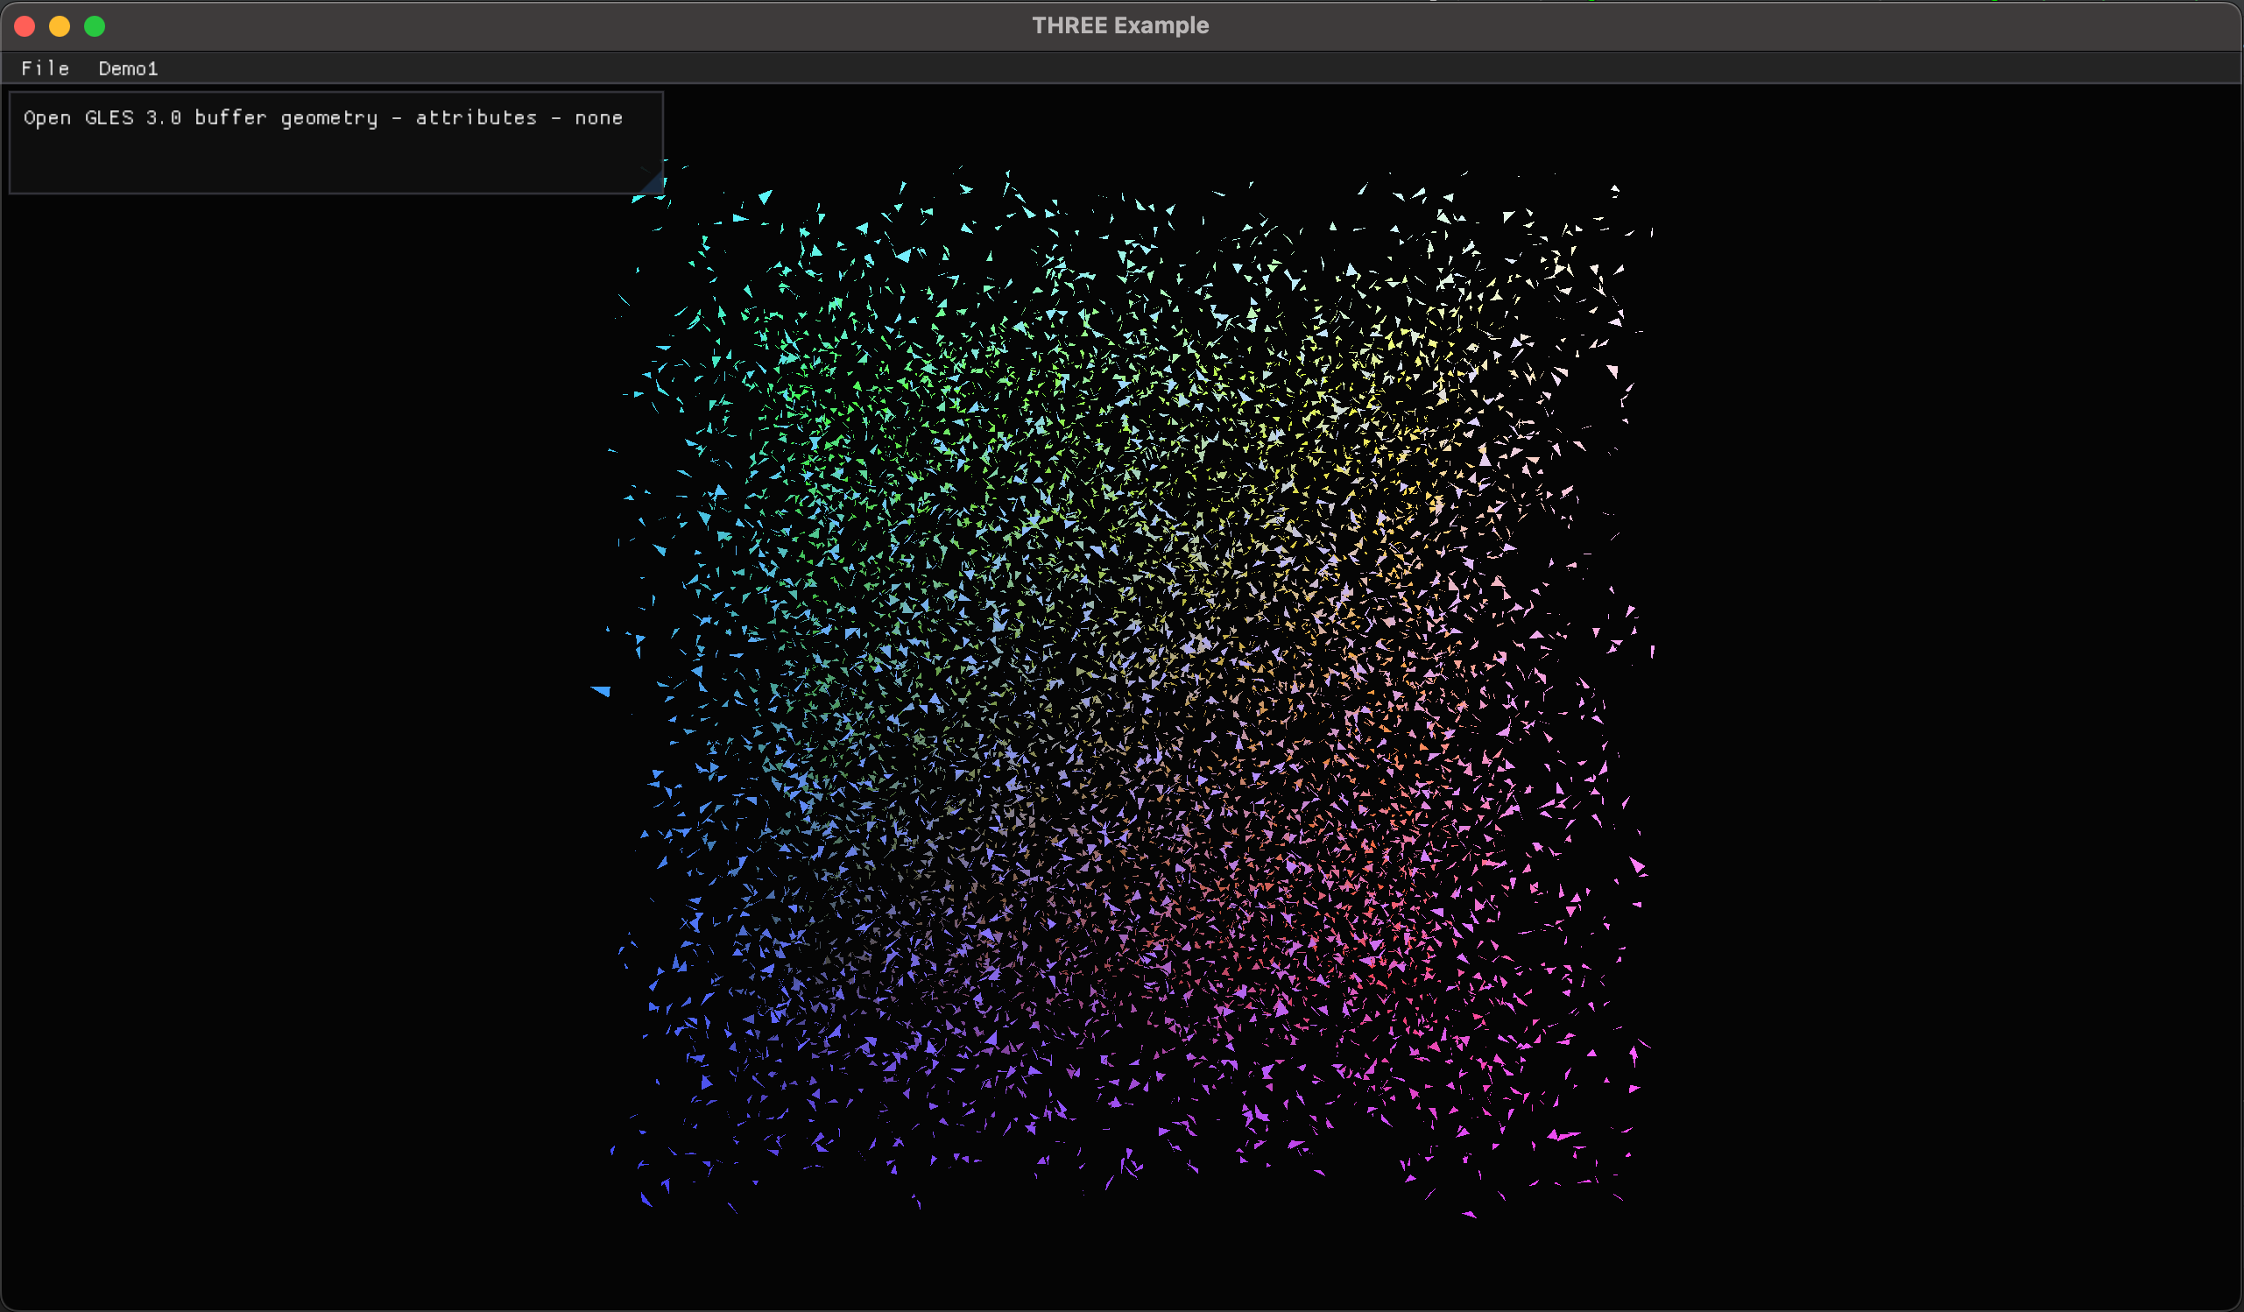This screenshot has width=2244, height=1312.
Task: Click the pink triangle at the cloud's right edge
Action: click(x=1638, y=864)
